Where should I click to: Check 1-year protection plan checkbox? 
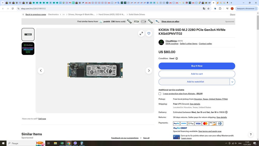160,94
